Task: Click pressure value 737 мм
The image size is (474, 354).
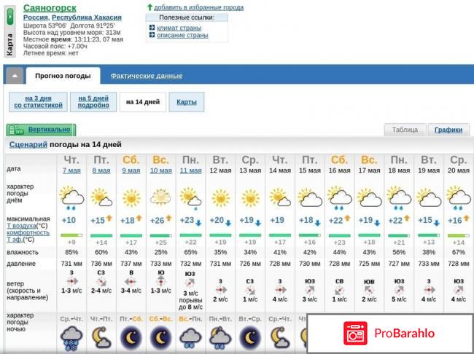Action: tap(131, 264)
